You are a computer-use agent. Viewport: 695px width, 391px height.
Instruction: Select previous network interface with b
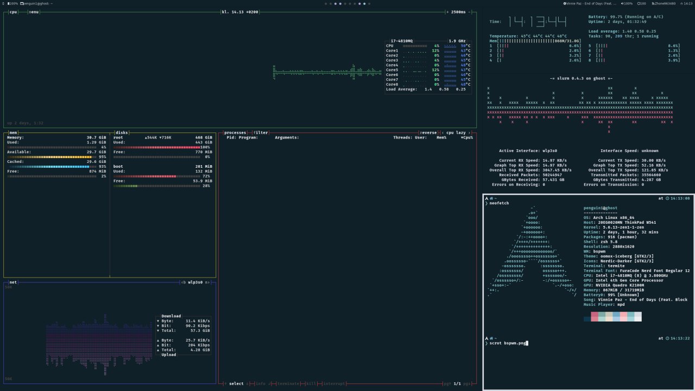pyautogui.click(x=184, y=282)
